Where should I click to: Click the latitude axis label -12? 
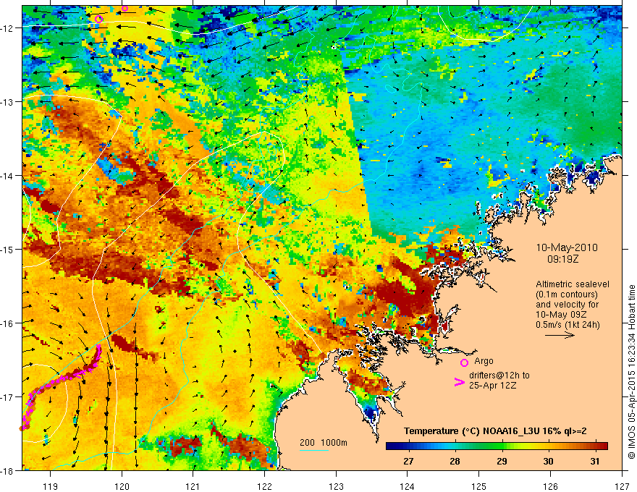pyautogui.click(x=8, y=28)
